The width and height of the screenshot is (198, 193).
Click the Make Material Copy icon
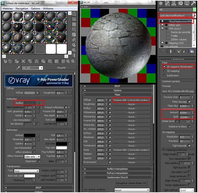30,61
